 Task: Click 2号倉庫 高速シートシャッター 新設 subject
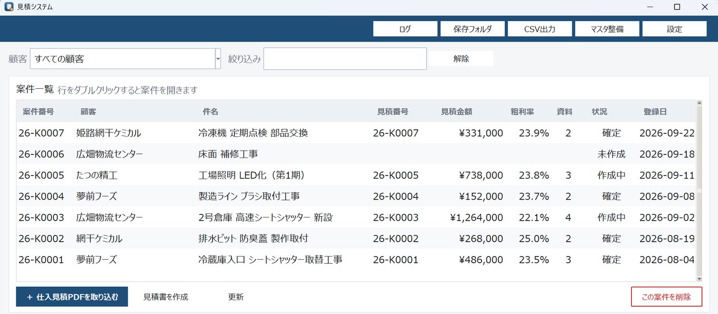266,217
